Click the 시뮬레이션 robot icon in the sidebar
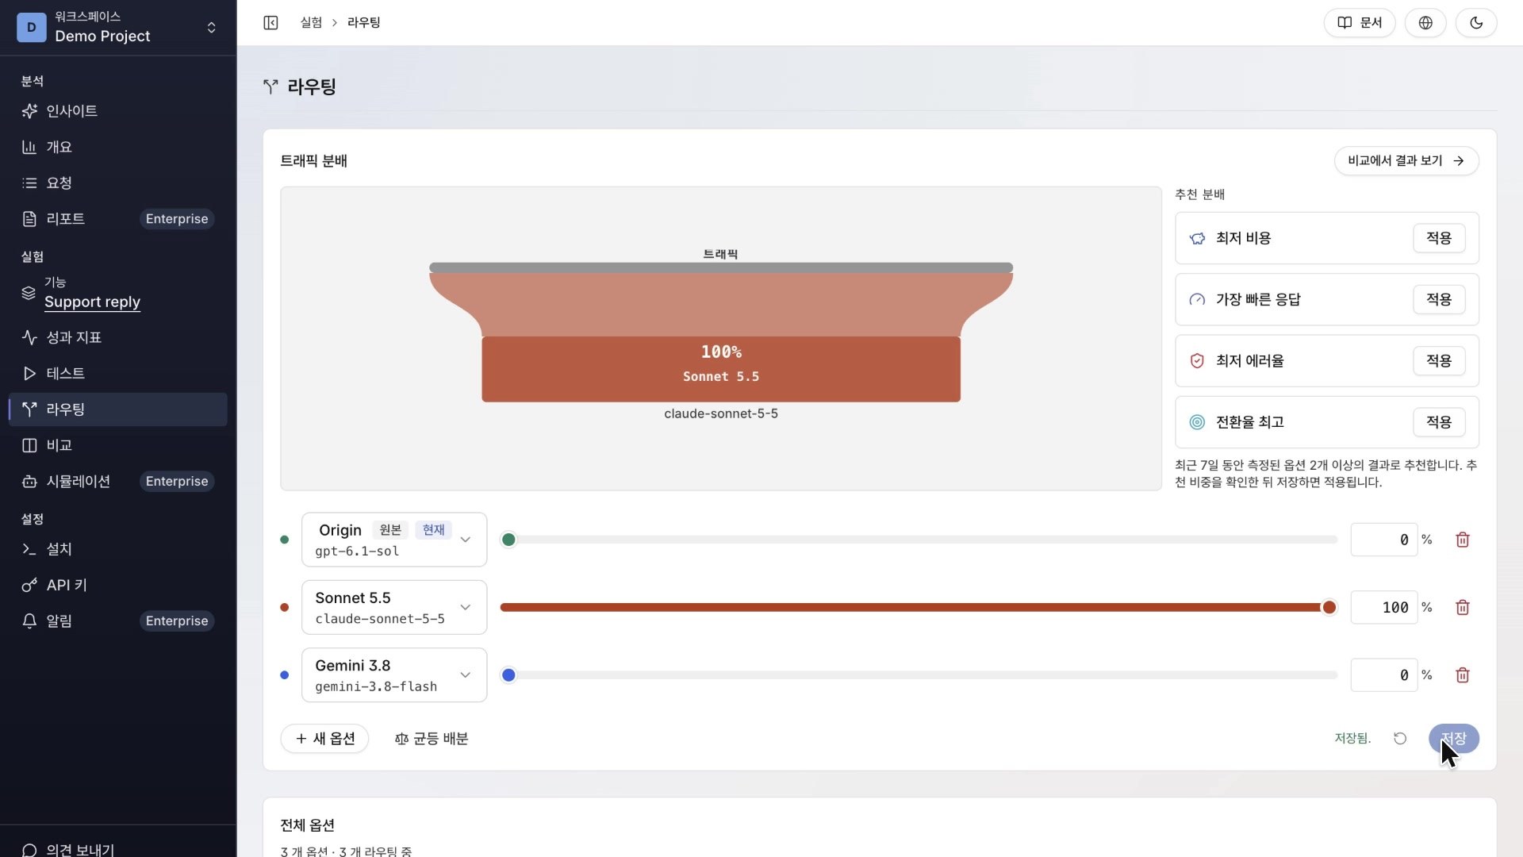Image resolution: width=1523 pixels, height=857 pixels. (x=29, y=481)
